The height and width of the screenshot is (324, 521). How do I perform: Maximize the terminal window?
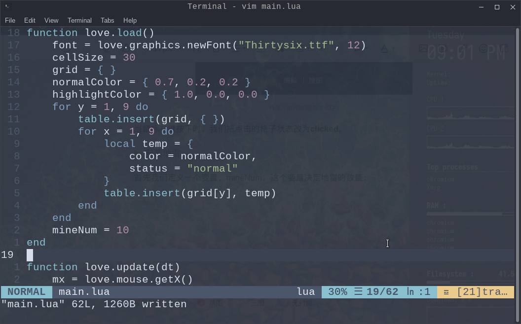[497, 7]
